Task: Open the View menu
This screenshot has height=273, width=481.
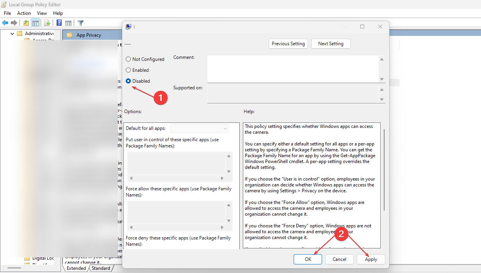Action: [x=42, y=13]
